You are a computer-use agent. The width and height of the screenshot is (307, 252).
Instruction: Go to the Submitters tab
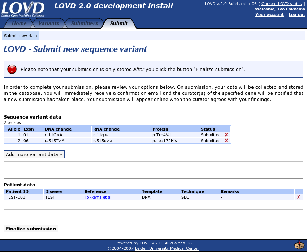[x=84, y=23]
